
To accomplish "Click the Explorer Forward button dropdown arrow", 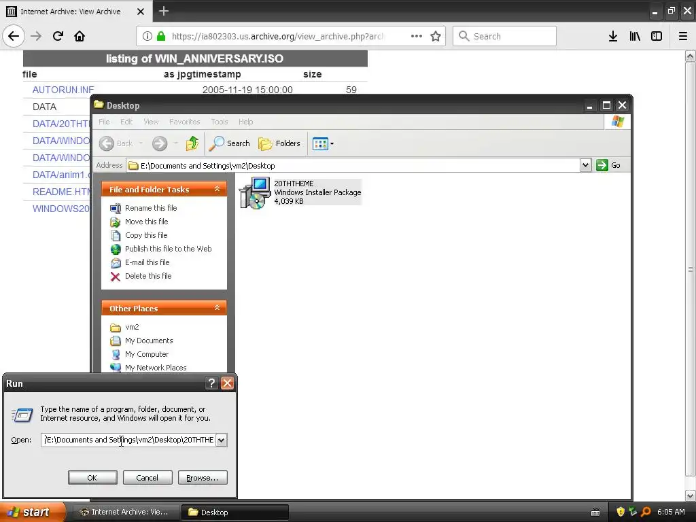I will [176, 143].
